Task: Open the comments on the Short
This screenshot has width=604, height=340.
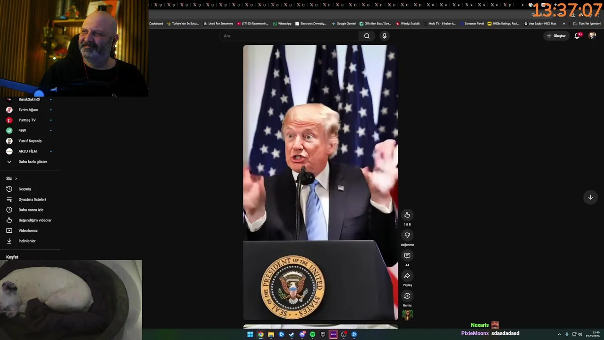Action: coord(407,255)
